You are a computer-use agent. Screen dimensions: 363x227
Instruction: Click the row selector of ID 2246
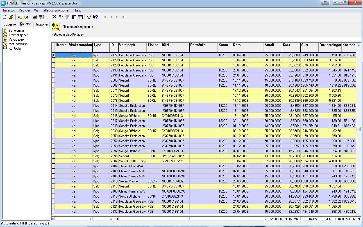pyautogui.click(x=53, y=116)
